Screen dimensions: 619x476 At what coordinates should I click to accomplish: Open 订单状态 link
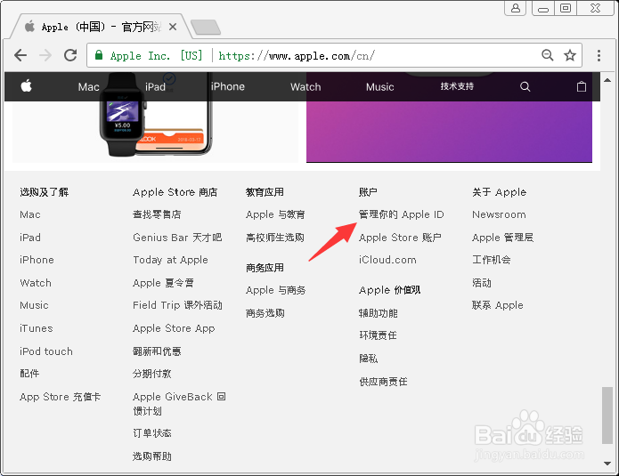point(152,433)
